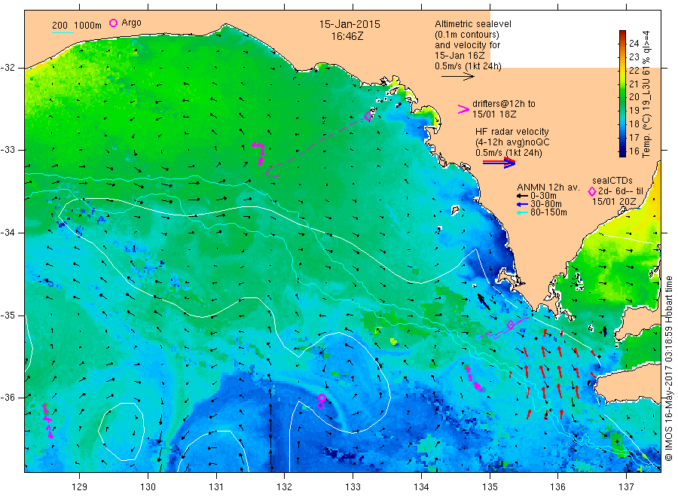Click the time text 16:46Z
The height and width of the screenshot is (497, 678).
347,37
